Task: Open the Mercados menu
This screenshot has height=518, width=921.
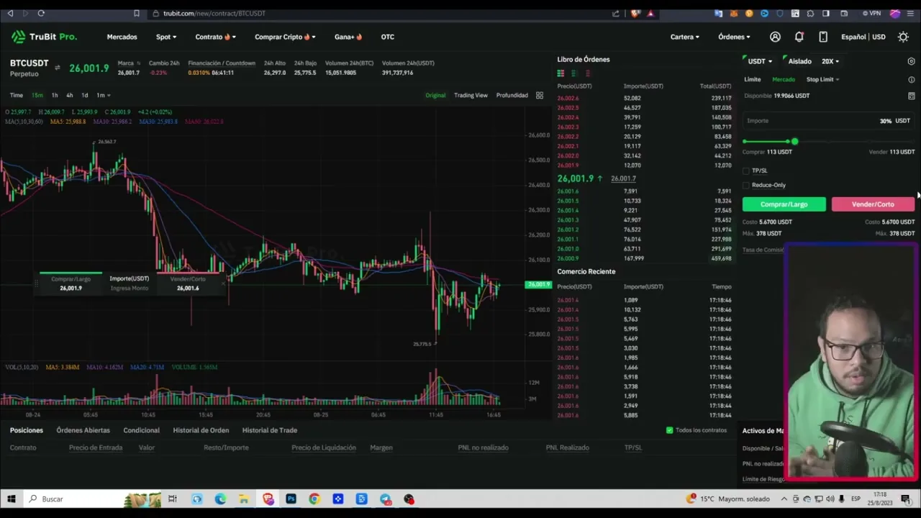Action: coord(122,37)
